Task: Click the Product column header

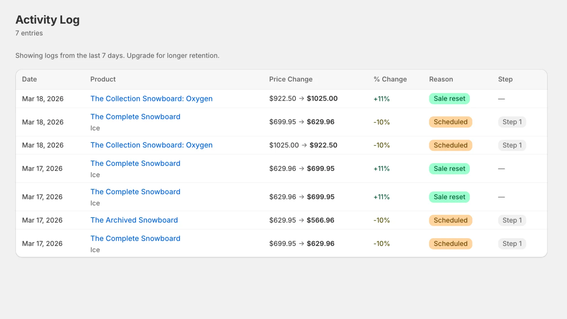Action: coord(103,79)
